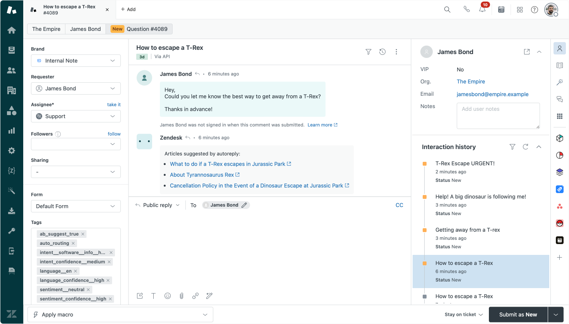Click the search magnifier icon

pyautogui.click(x=447, y=10)
